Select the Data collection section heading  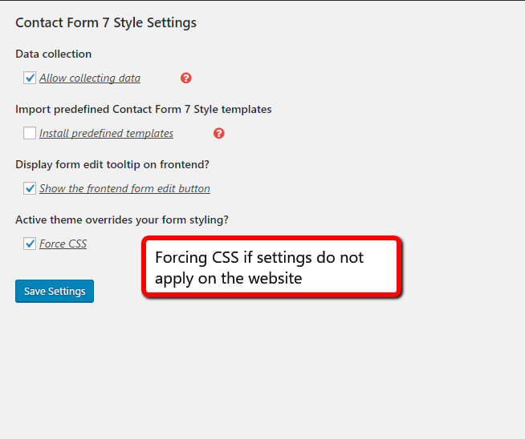[x=53, y=54]
